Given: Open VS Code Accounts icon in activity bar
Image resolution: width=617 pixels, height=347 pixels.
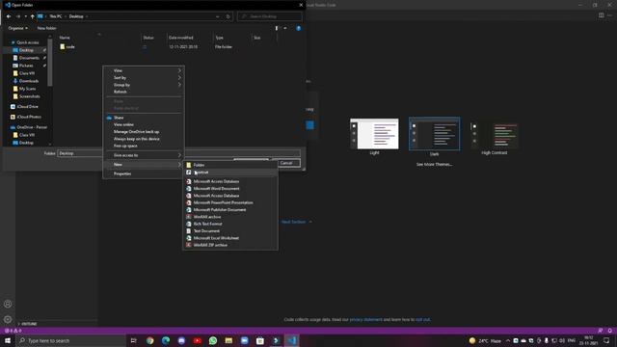Looking at the screenshot, I should pyautogui.click(x=8, y=305).
